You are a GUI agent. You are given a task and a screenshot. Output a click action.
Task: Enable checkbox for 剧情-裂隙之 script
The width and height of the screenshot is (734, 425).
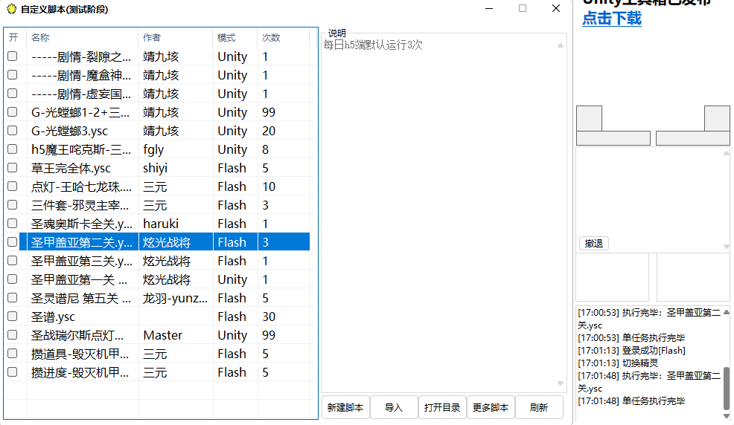pos(13,56)
